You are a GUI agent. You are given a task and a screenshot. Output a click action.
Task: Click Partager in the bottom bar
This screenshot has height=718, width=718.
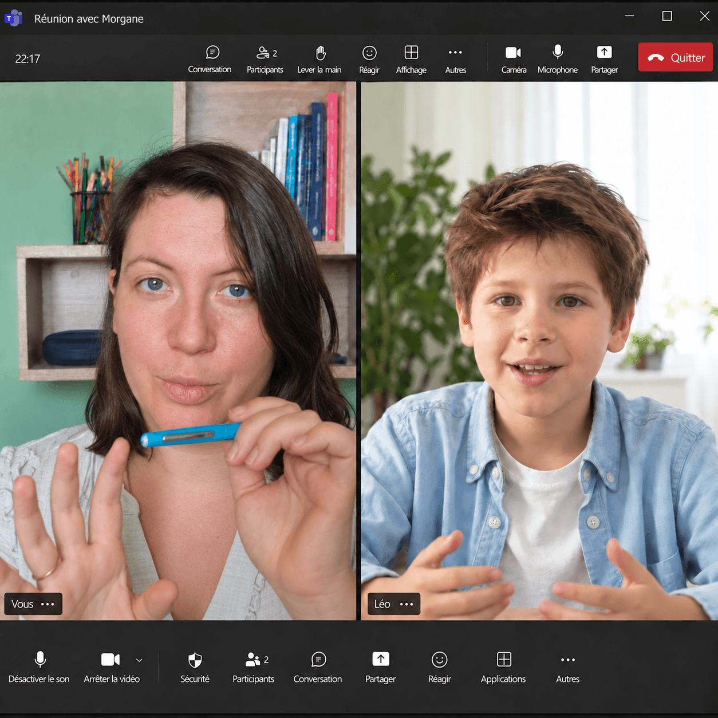381,668
